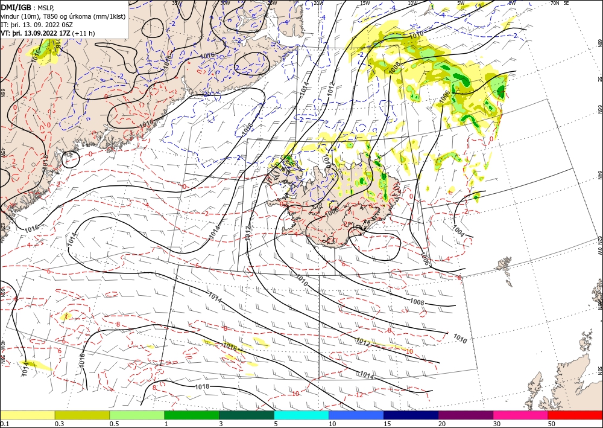This screenshot has width=603, height=428.
Task: Click the 'IT: þri. 13. 09. 2022 06Z' line
Action: pyautogui.click(x=37, y=25)
